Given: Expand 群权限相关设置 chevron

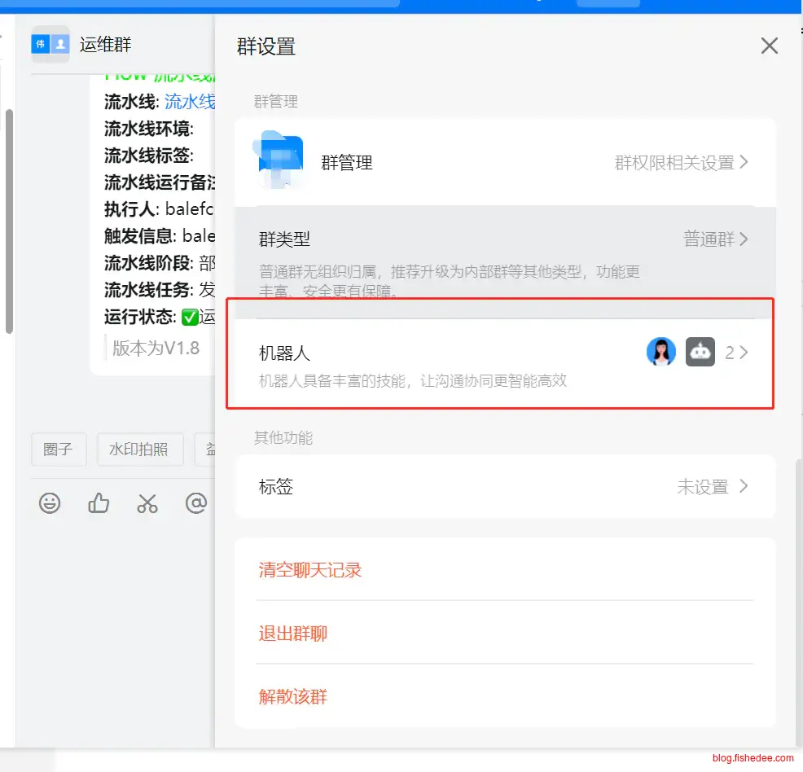Looking at the screenshot, I should coord(744,162).
